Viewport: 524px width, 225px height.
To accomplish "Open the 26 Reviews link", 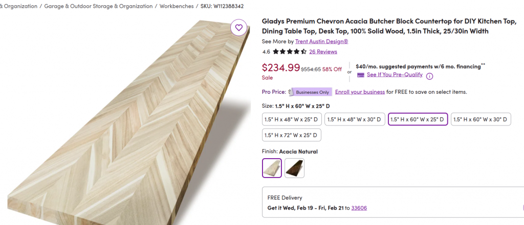I will point(323,52).
